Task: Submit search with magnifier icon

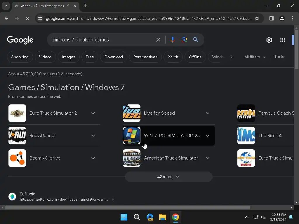Action: point(196,40)
